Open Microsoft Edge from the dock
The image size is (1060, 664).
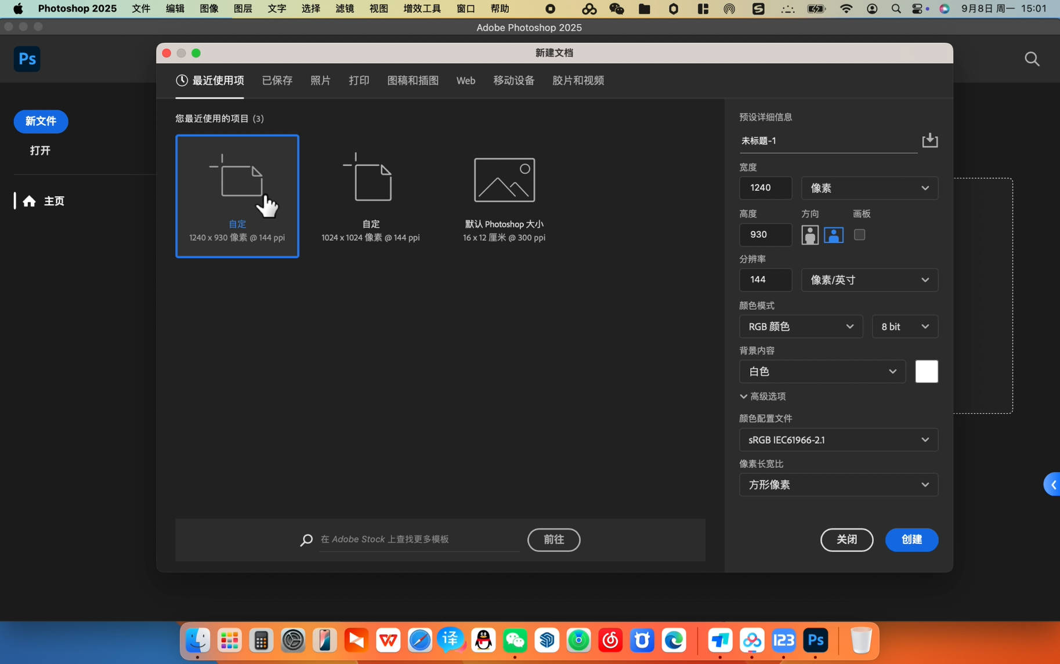click(x=674, y=640)
